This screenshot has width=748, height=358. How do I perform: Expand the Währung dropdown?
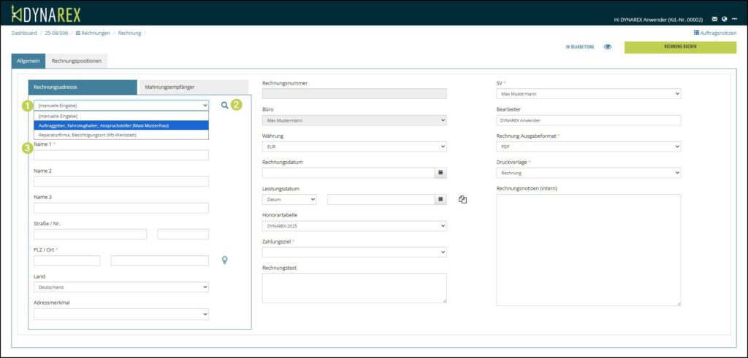(x=354, y=147)
